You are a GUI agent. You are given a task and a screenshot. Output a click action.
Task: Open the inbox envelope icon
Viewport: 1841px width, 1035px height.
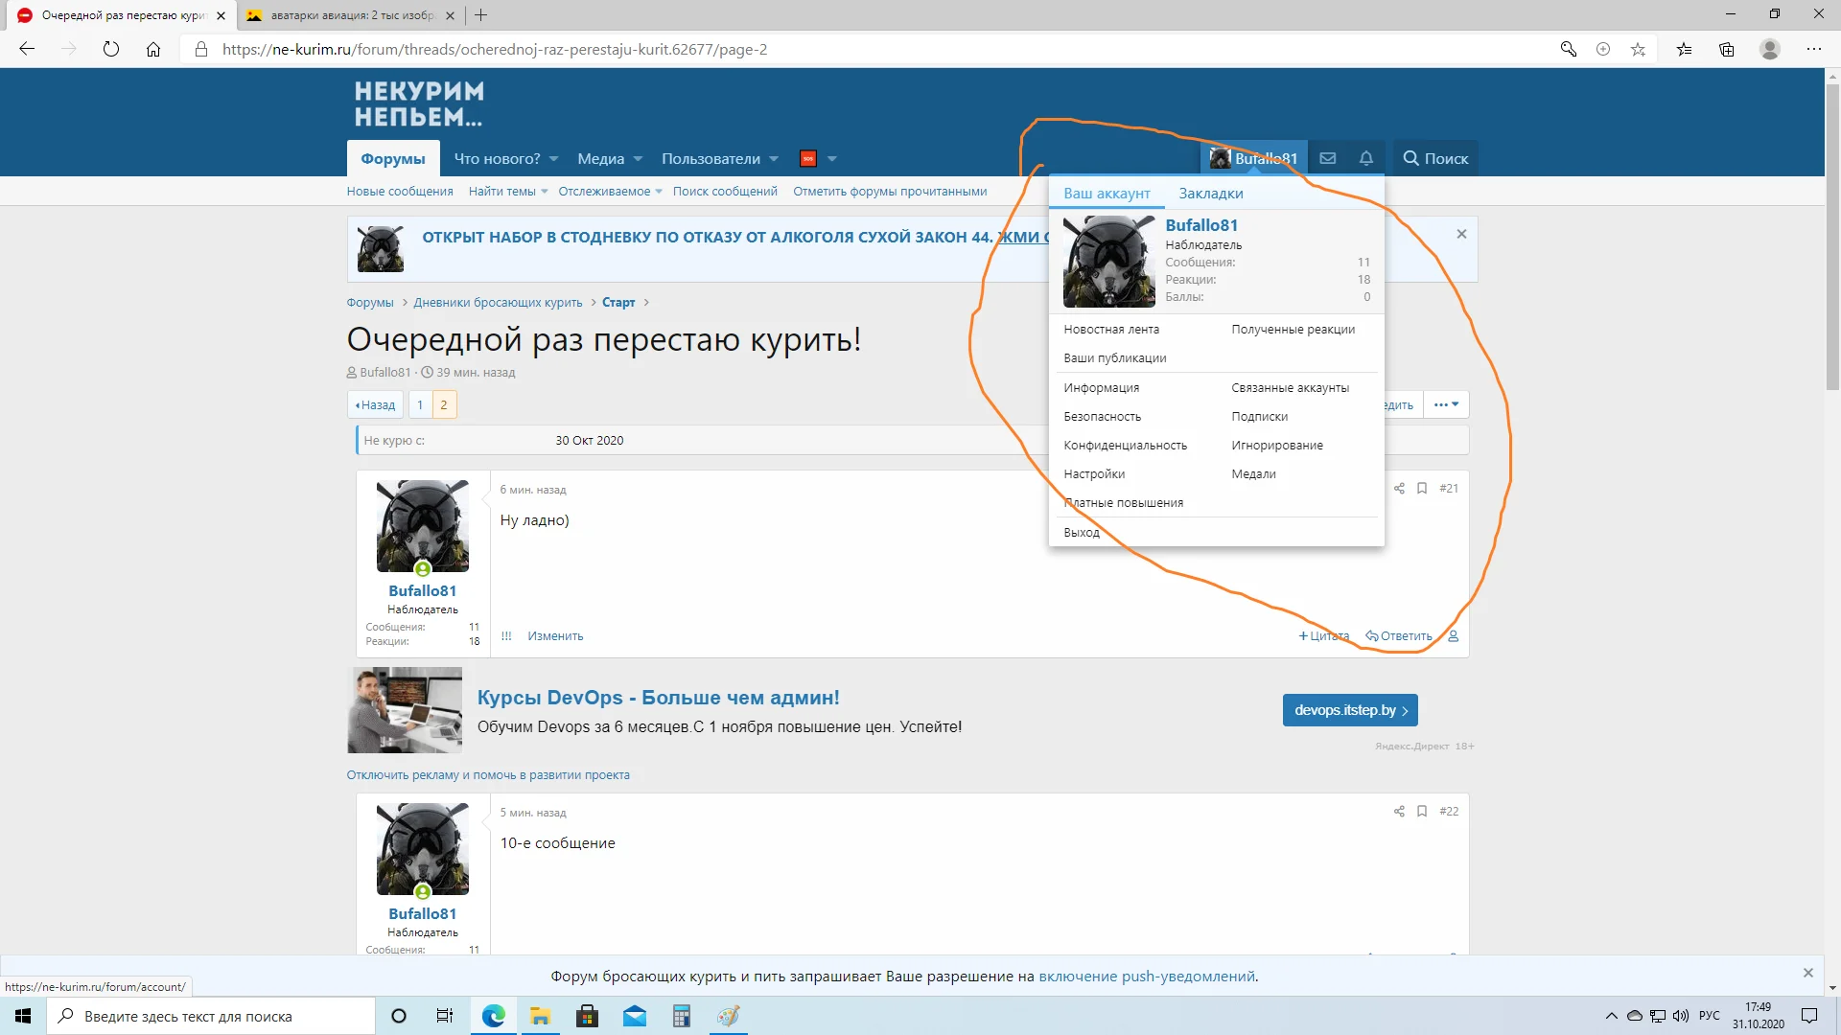[1328, 158]
